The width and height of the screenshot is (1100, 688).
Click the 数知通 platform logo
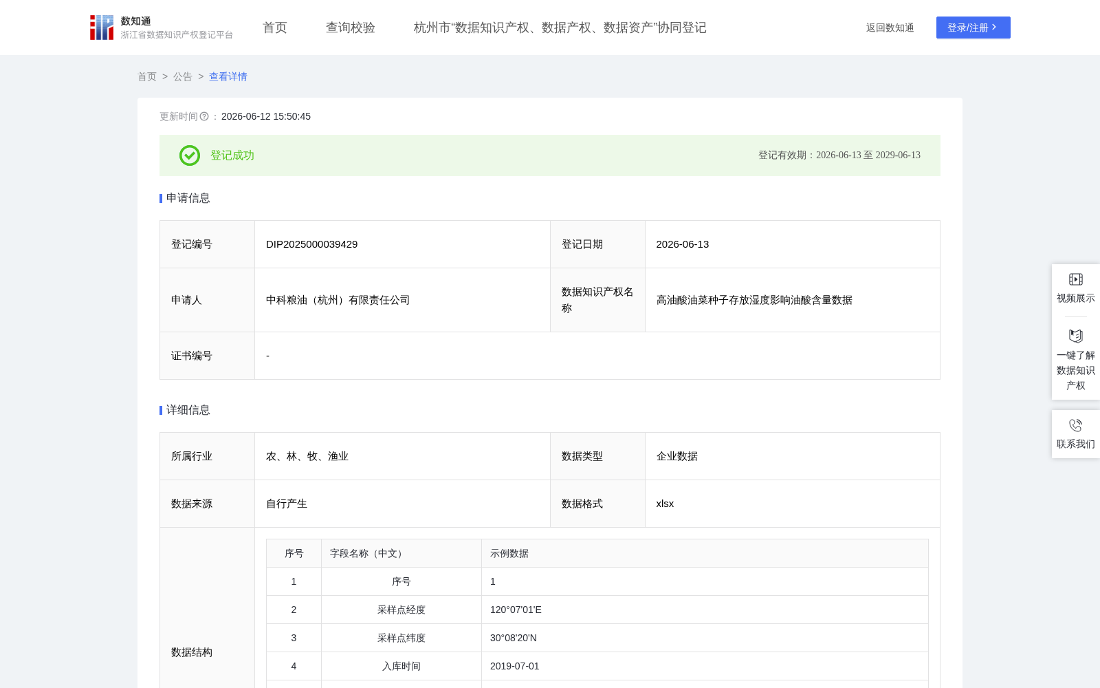point(162,28)
